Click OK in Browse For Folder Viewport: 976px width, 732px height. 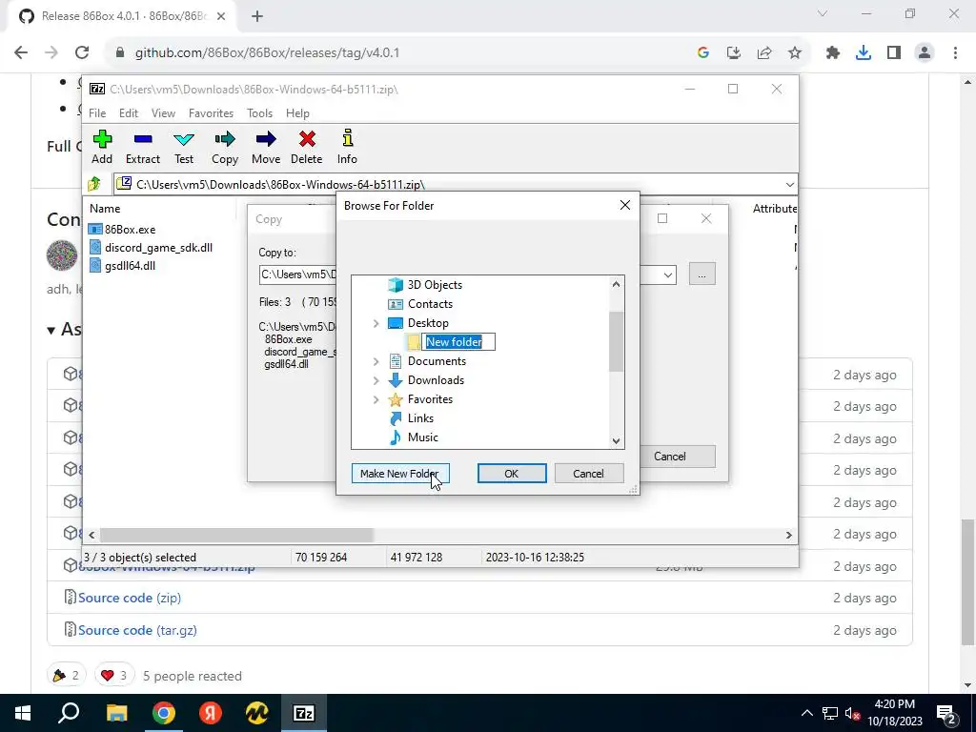tap(512, 474)
